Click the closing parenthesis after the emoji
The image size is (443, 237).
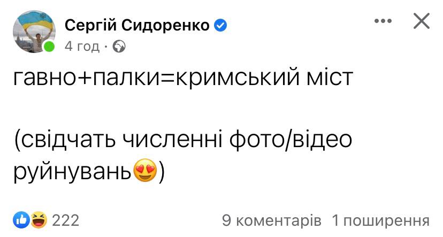163,171
